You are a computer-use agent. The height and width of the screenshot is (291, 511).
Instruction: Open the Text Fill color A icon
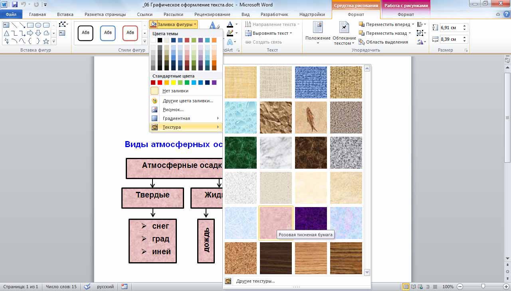[x=231, y=24]
